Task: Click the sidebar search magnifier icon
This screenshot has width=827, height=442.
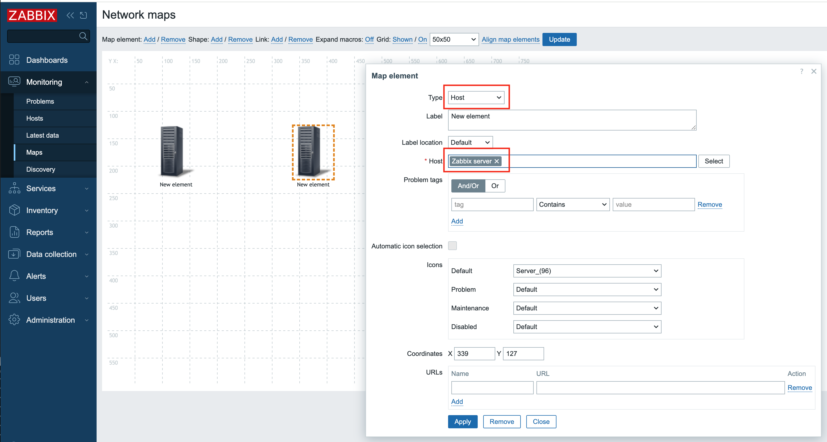Action: tap(83, 36)
